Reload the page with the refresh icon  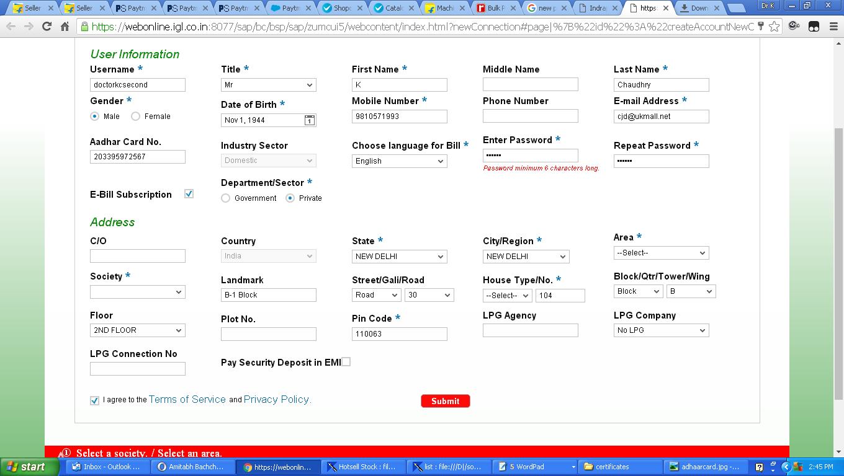47,27
